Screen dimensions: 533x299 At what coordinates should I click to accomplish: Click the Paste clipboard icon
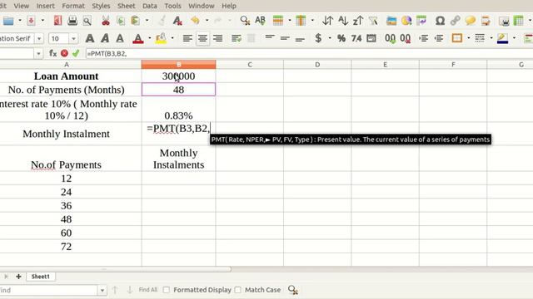coord(135,21)
